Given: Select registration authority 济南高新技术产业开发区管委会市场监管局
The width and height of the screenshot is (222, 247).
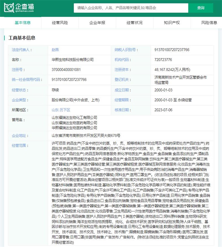Looking at the screenshot, I should point(181,80).
